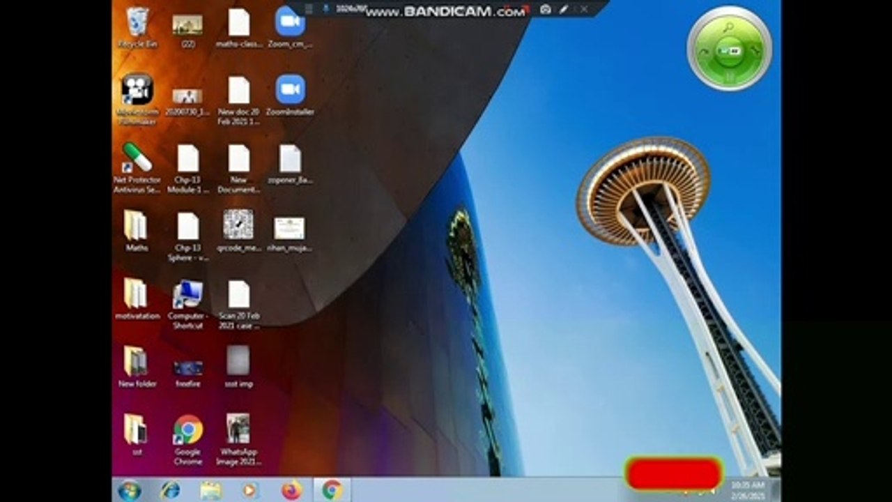
Task: Select the Maths folder
Action: (x=136, y=231)
